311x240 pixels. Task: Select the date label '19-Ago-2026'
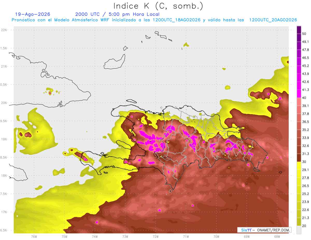tap(33, 14)
